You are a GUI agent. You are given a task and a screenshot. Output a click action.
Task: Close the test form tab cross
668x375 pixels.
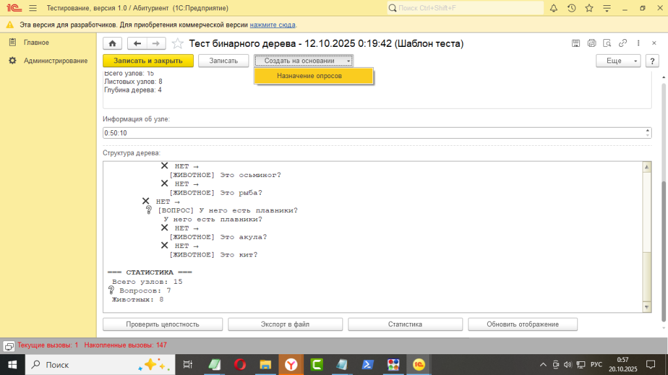click(x=654, y=43)
